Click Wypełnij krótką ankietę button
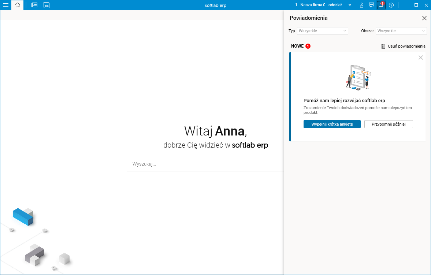Image resolution: width=431 pixels, height=275 pixels. [332, 124]
